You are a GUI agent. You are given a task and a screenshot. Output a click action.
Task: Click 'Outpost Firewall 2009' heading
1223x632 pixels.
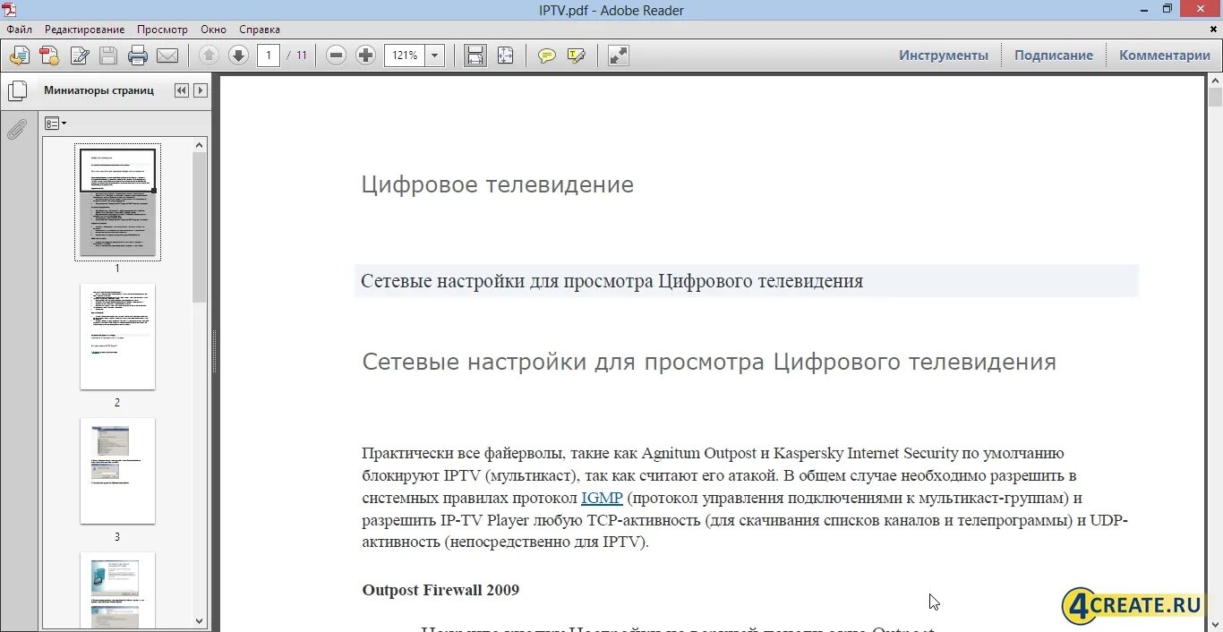[x=440, y=590]
